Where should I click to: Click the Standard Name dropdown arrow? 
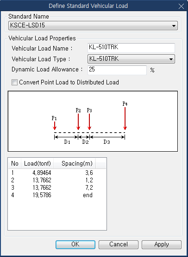tap(174, 26)
